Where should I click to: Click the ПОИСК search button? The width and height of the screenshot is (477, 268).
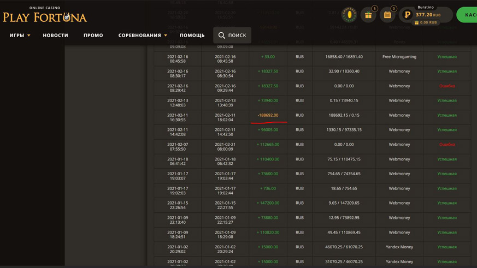coord(232,35)
